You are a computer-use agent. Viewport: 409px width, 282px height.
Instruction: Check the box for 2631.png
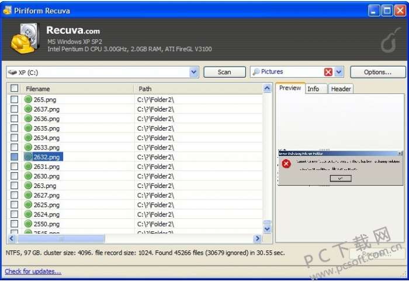(x=15, y=166)
